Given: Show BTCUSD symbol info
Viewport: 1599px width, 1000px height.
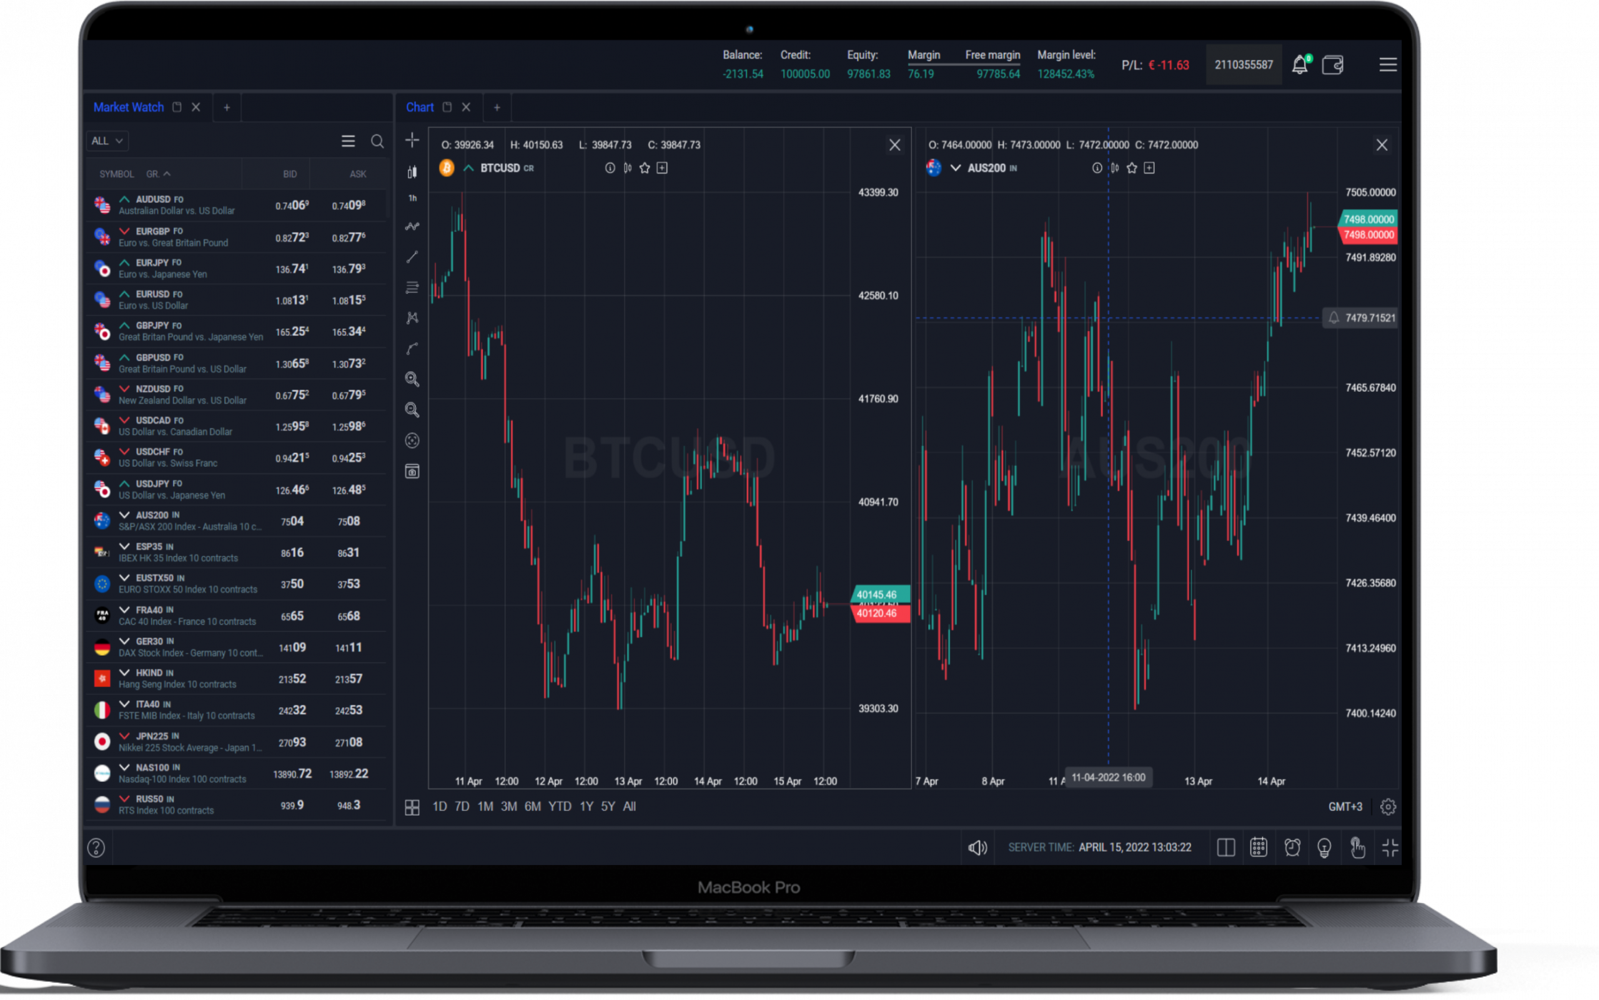Looking at the screenshot, I should point(610,168).
